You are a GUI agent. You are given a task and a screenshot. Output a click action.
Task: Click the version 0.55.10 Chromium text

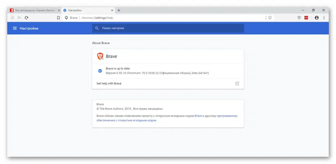coord(157,73)
